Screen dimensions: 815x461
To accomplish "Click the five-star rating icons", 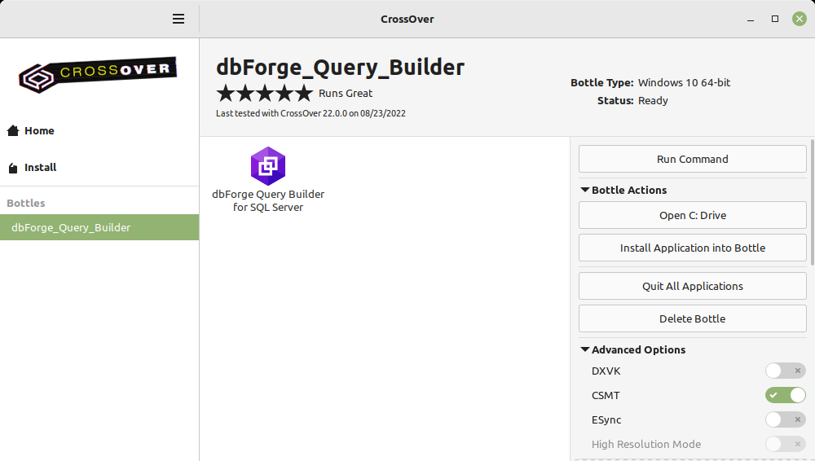I will 265,94.
